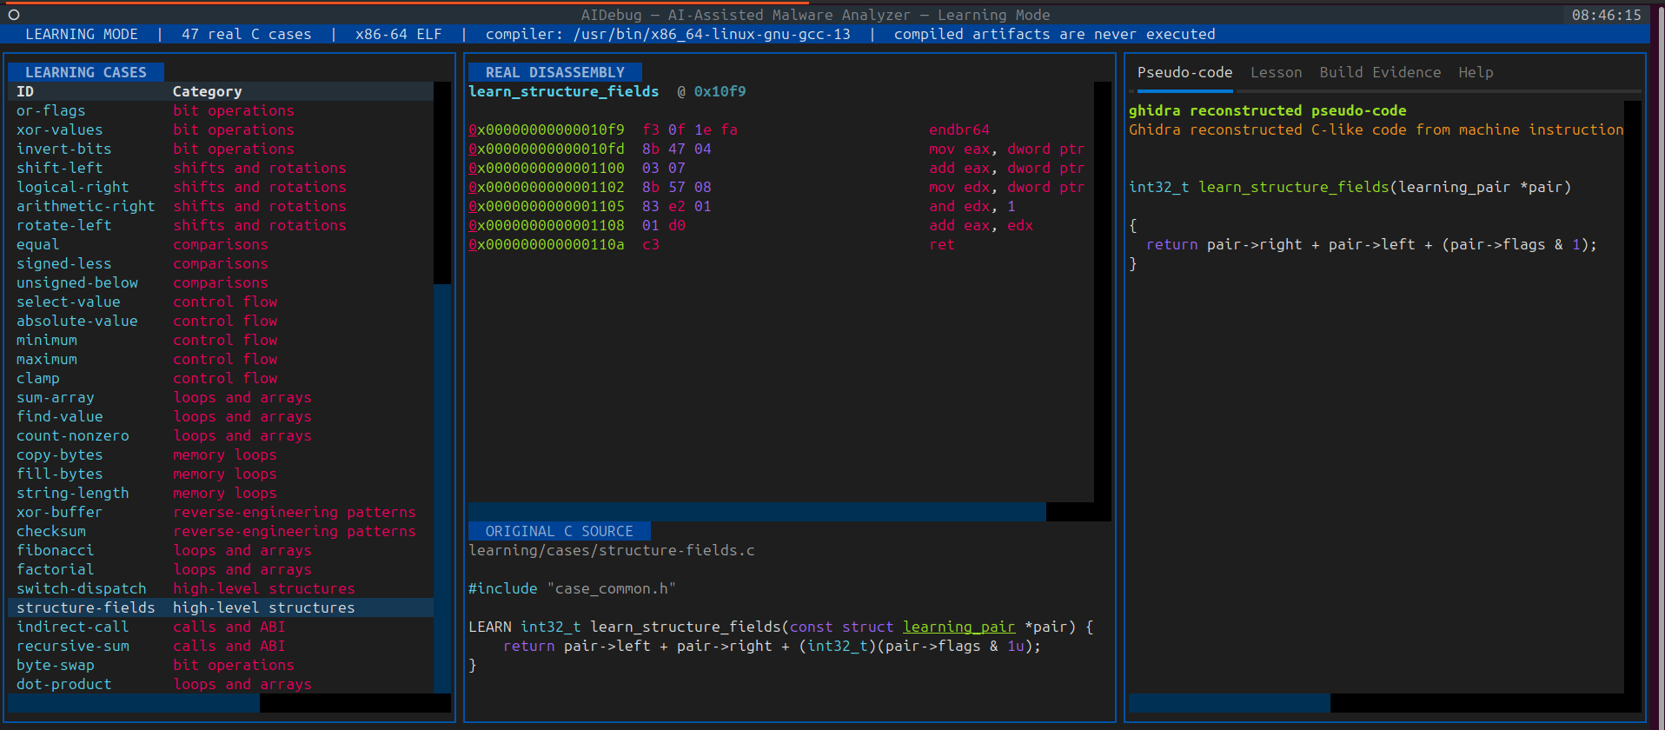Select the find-value case
Image resolution: width=1665 pixels, height=730 pixels.
(221, 416)
